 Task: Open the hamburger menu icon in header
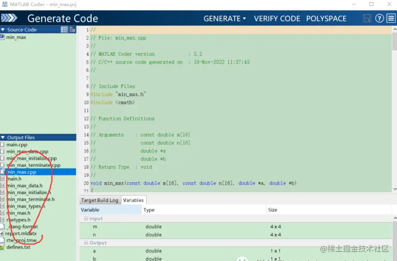click(391, 18)
